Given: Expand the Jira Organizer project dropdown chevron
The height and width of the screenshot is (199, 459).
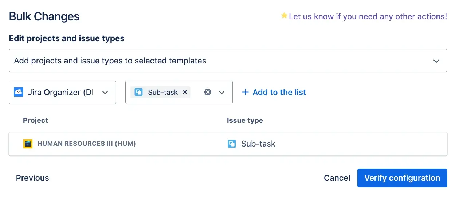Looking at the screenshot, I should pos(105,93).
